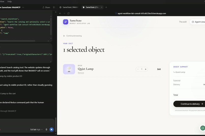This screenshot has width=205, height=136.
Task: Click the up arrow of code block scrollbar
Action: (x=51, y=16)
